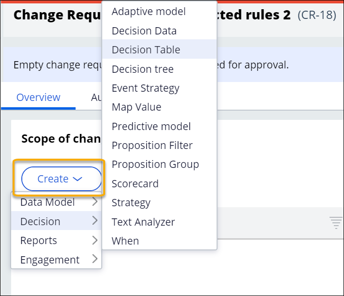This screenshot has height=296, width=344.
Task: Select Adaptive model from the submenu
Action: (x=149, y=11)
